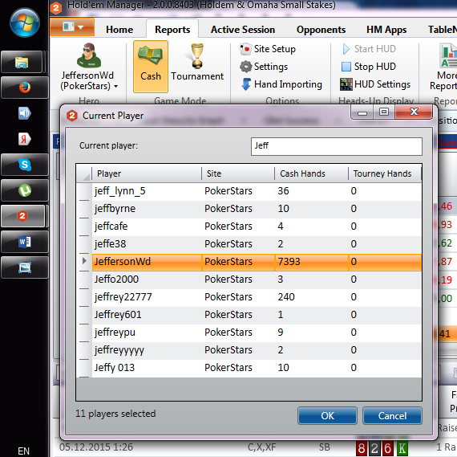Confirm with the OK button
Image resolution: width=457 pixels, height=457 pixels.
(327, 415)
